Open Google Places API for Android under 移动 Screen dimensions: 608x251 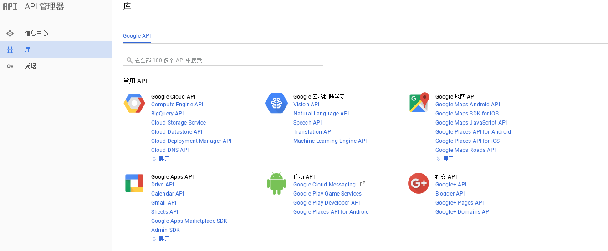(x=331, y=212)
